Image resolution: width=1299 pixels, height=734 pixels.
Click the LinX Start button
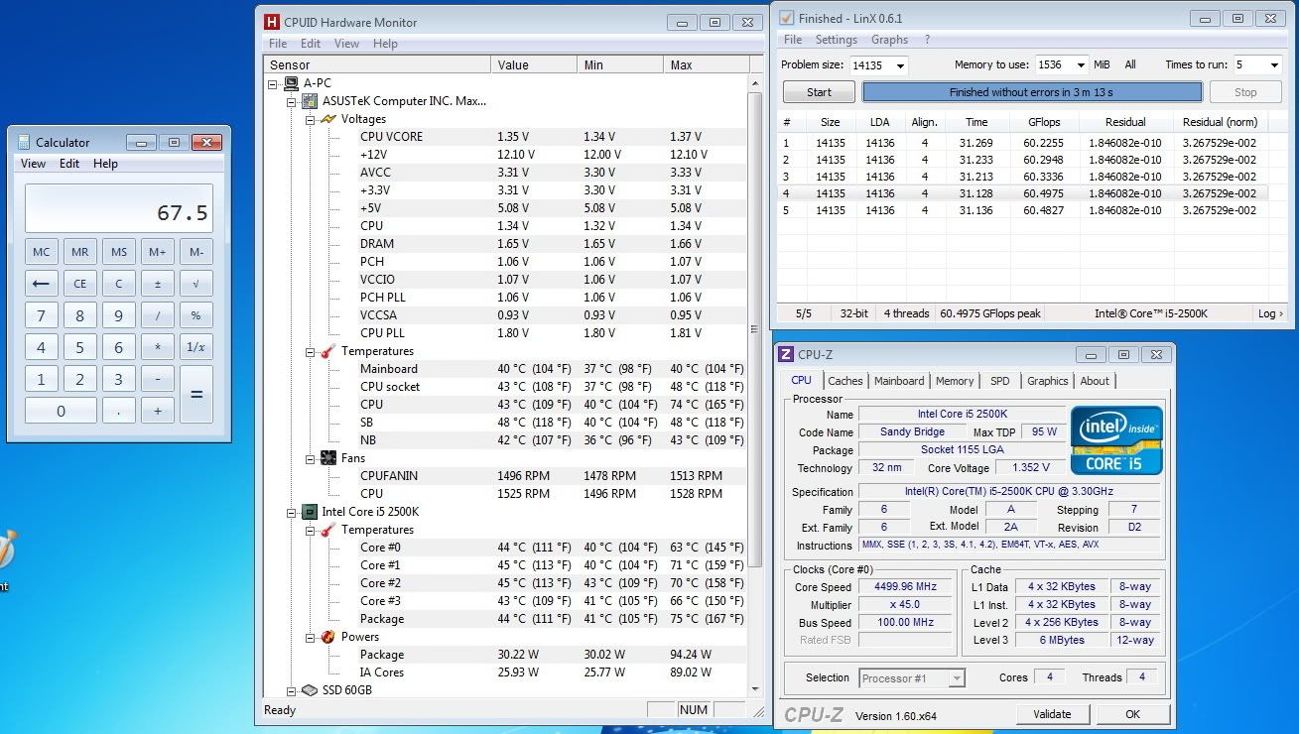click(x=819, y=92)
